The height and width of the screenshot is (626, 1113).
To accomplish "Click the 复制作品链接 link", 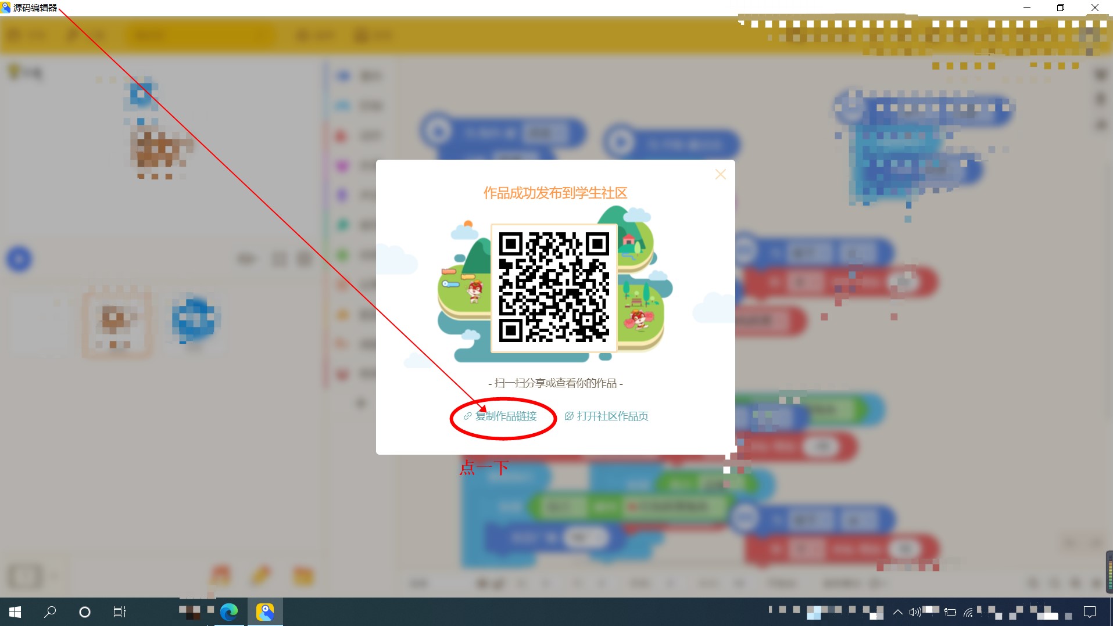I will pyautogui.click(x=500, y=416).
